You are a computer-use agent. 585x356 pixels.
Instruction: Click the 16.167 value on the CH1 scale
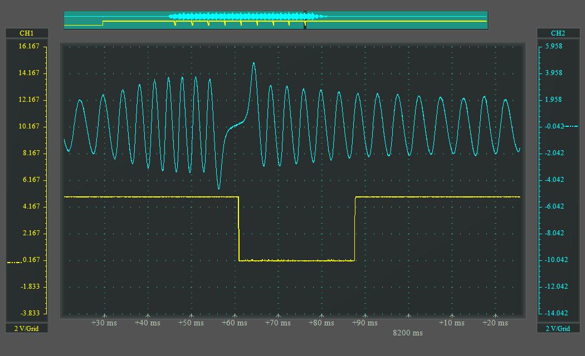[x=28, y=46]
